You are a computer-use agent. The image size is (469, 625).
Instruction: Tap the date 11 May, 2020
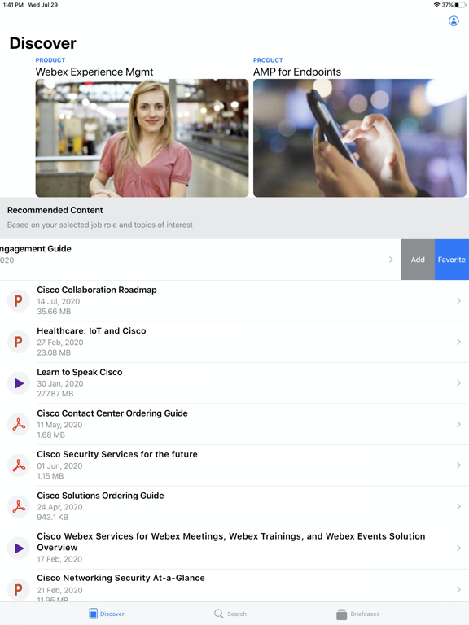59,425
